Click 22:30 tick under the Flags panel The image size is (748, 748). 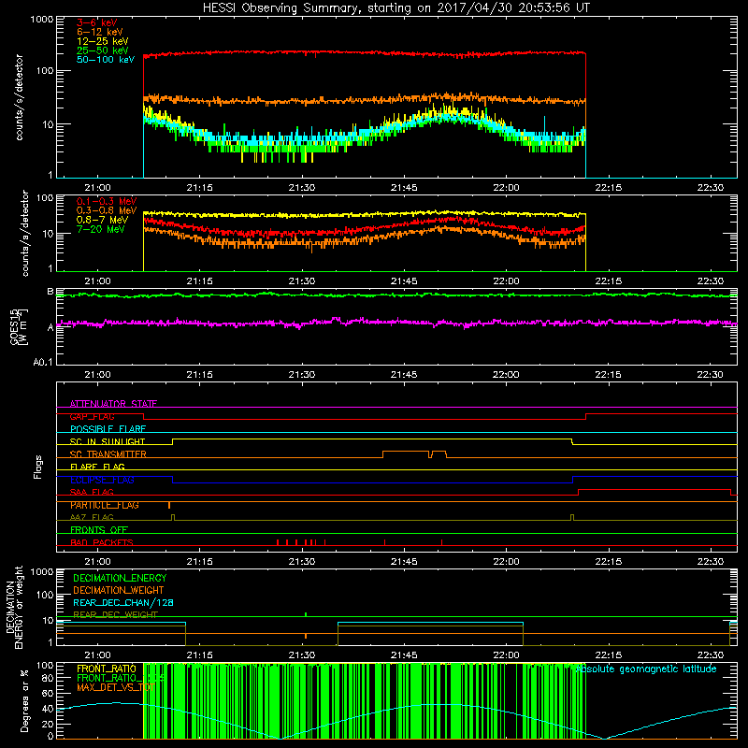pos(711,562)
